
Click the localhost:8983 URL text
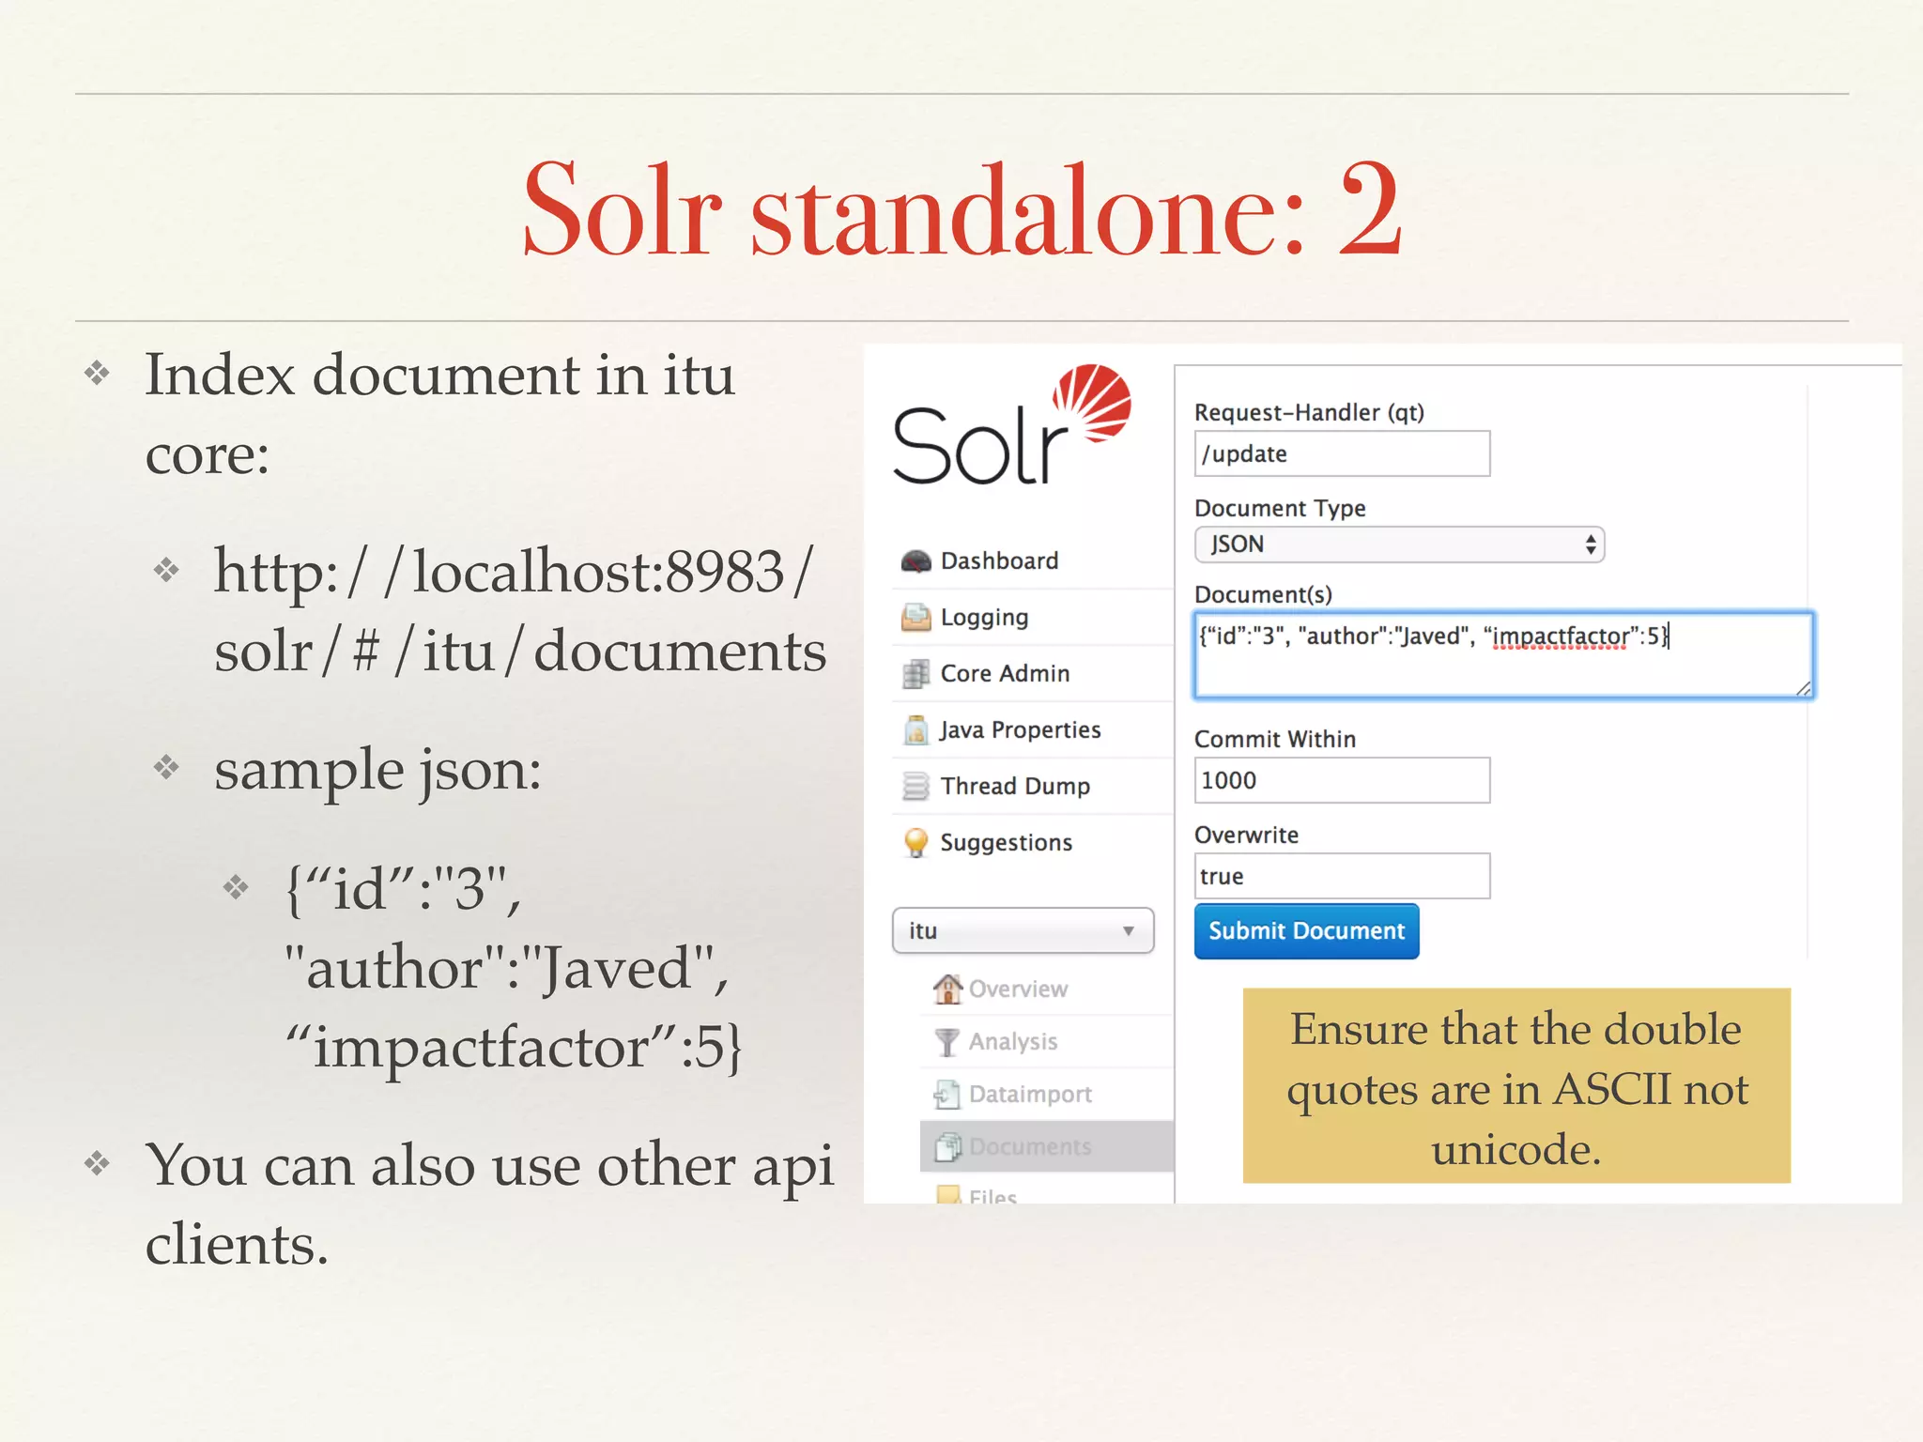[x=520, y=610]
